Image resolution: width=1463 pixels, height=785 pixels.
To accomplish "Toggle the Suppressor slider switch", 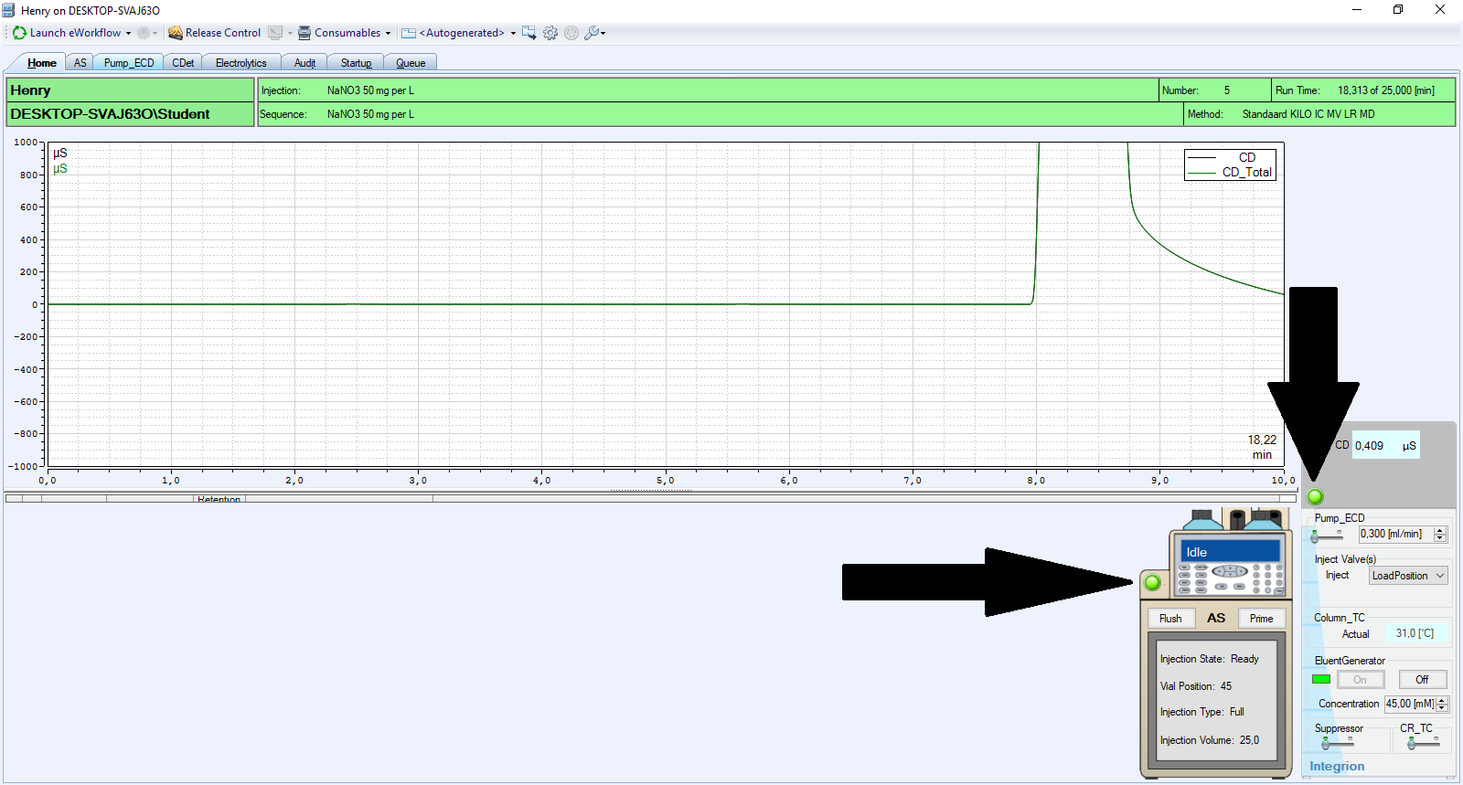I will (1337, 743).
